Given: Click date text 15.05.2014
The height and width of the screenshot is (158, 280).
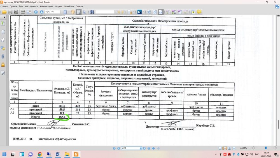Looking at the screenshot, I should 19,139.
